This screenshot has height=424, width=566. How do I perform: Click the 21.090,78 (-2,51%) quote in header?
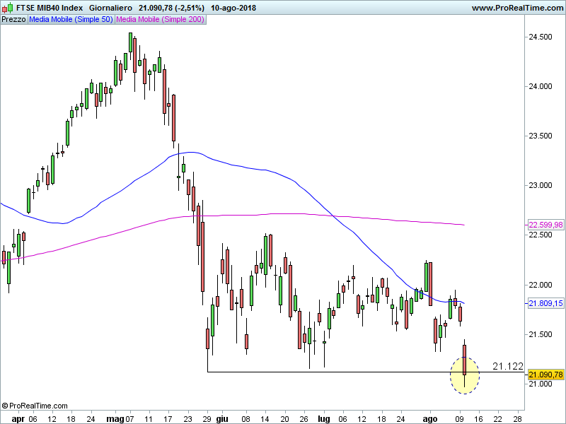point(171,8)
